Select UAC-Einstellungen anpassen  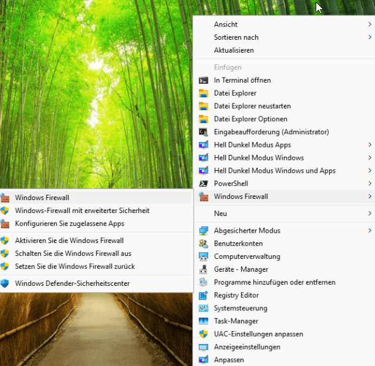click(285, 334)
